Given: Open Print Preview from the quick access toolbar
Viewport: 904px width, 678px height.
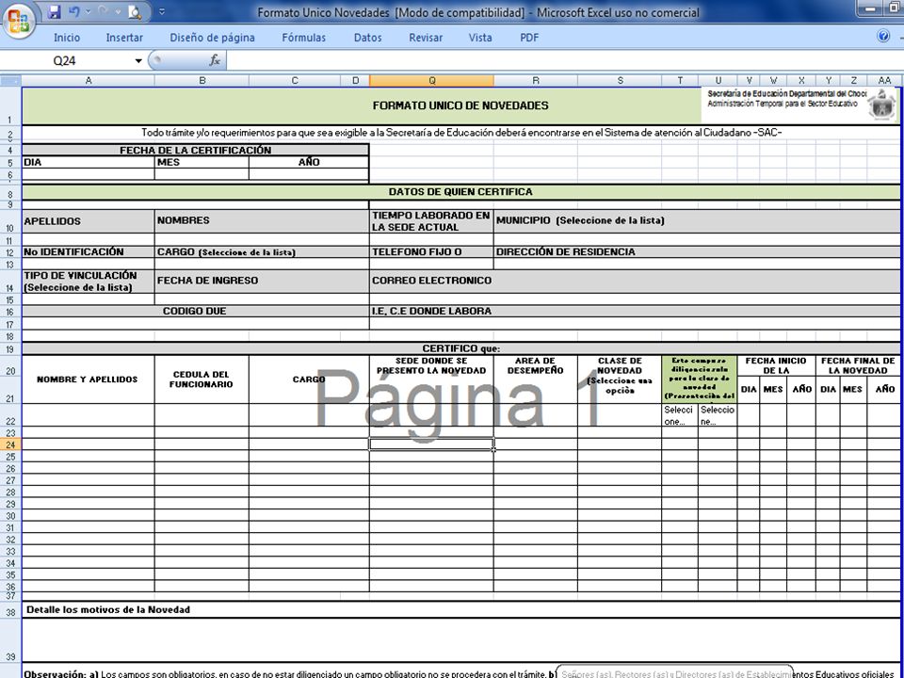Looking at the screenshot, I should (x=135, y=11).
